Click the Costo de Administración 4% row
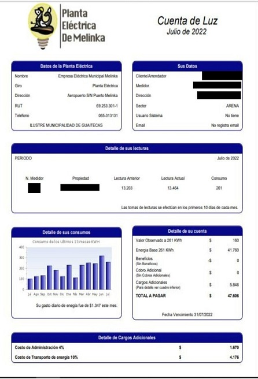 pyautogui.click(x=127, y=347)
